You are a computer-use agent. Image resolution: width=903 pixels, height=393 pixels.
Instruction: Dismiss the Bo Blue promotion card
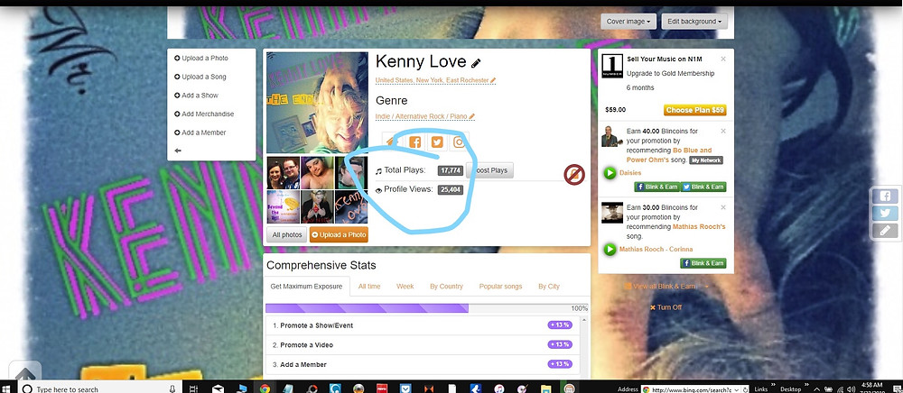pyautogui.click(x=723, y=131)
